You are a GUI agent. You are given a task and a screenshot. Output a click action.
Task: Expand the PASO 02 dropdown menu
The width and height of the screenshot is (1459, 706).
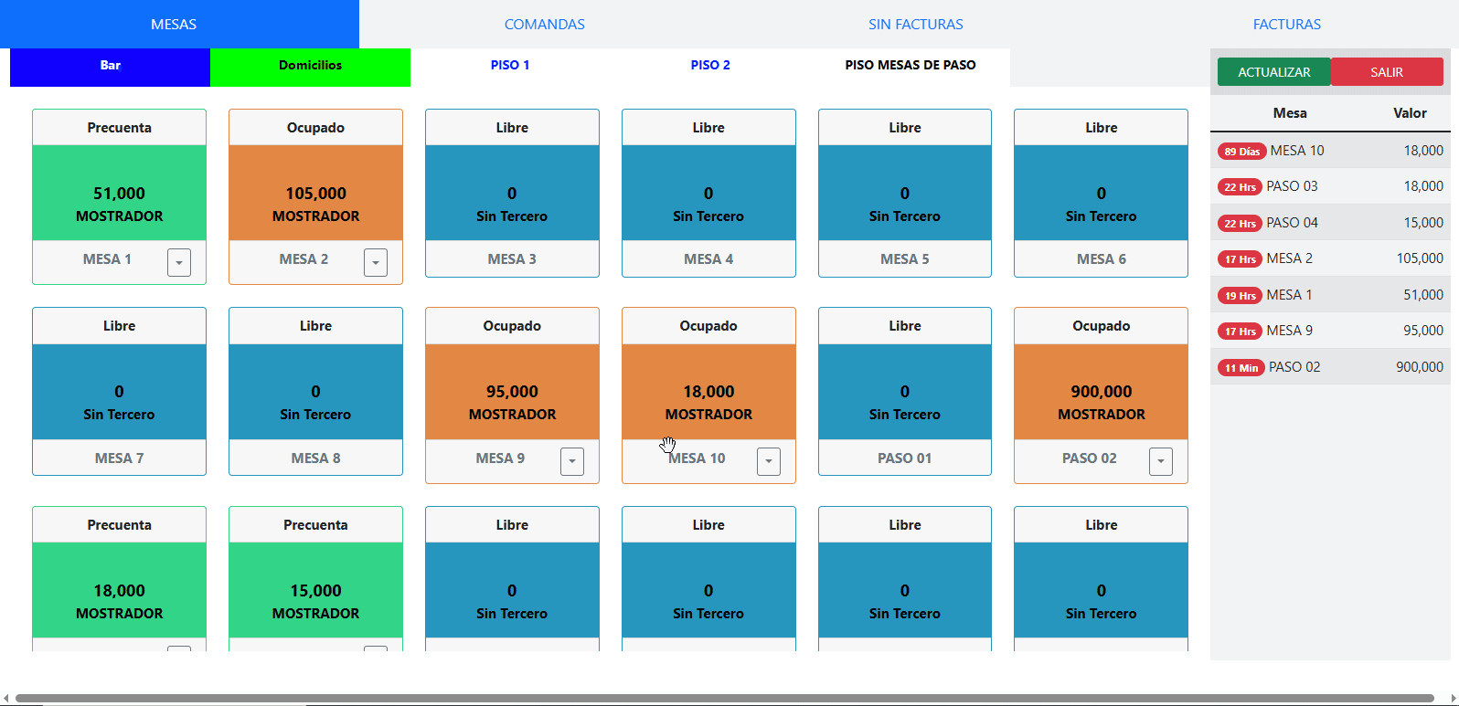tap(1161, 461)
